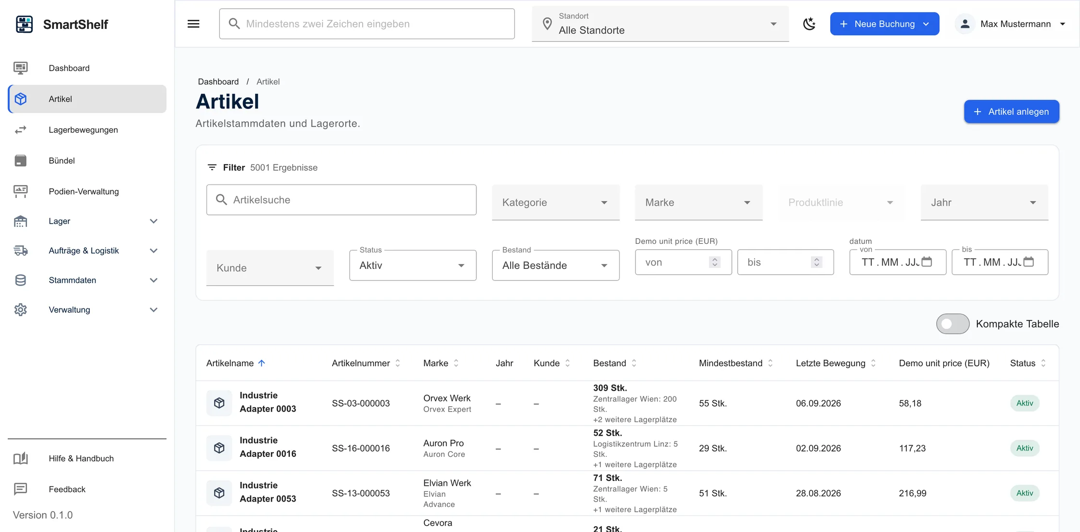Viewport: 1080px width, 532px height.
Task: Sort by Letzte Bewegung column arrows
Action: [x=873, y=363]
